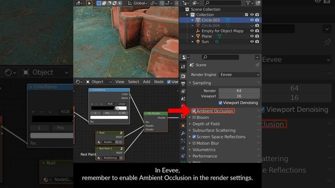Open the Object shader type dropdown
The width and height of the screenshot is (335, 188).
point(99,82)
